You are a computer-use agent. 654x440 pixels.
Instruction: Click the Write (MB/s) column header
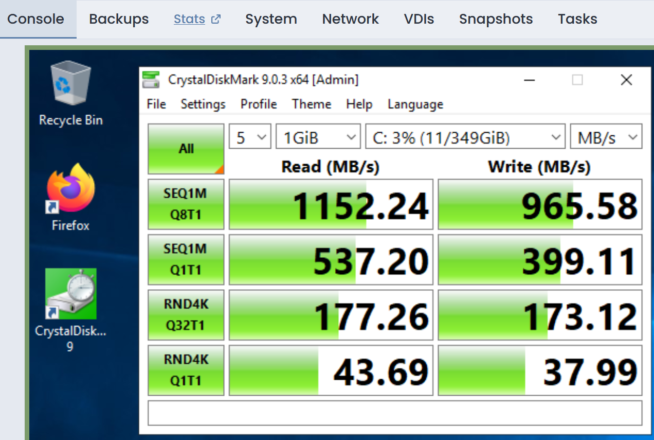coord(539,166)
